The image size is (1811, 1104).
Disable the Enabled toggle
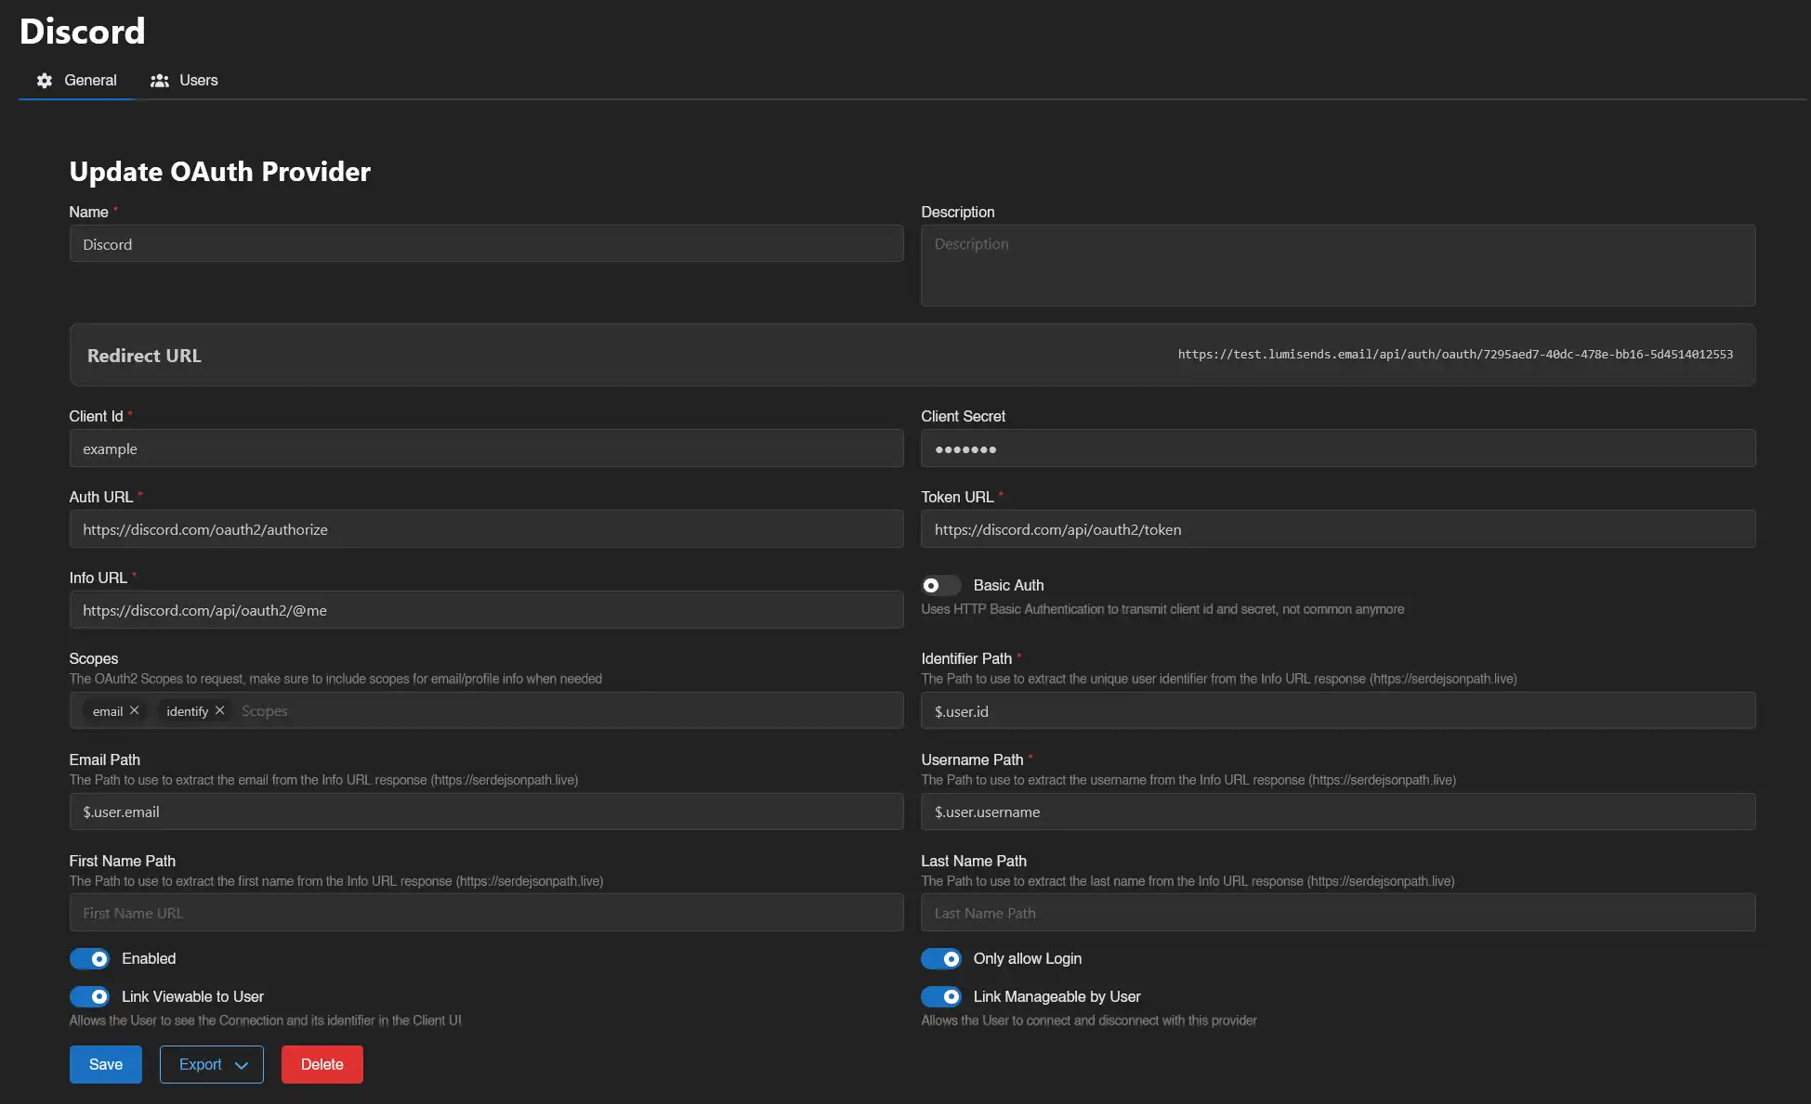pyautogui.click(x=90, y=958)
